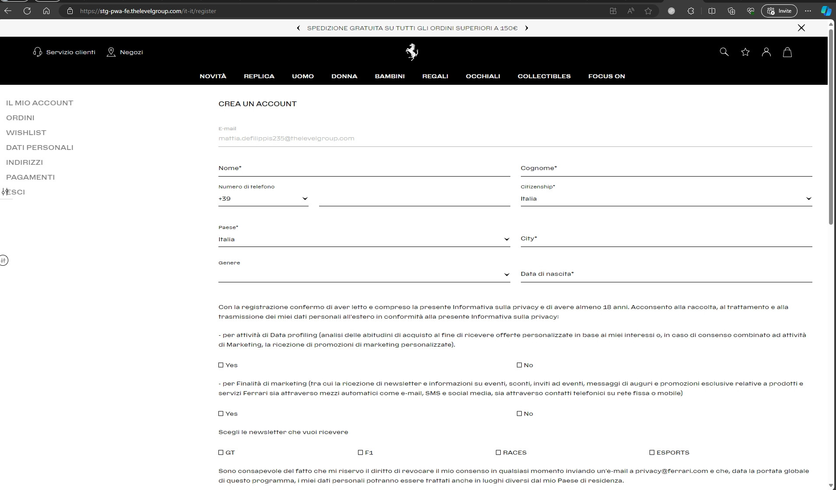Viewport: 836px width, 490px height.
Task: Tick the GT newsletter checkbox
Action: [221, 452]
